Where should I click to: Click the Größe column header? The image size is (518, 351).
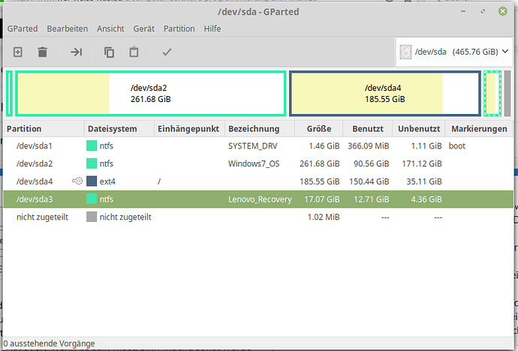(x=319, y=129)
